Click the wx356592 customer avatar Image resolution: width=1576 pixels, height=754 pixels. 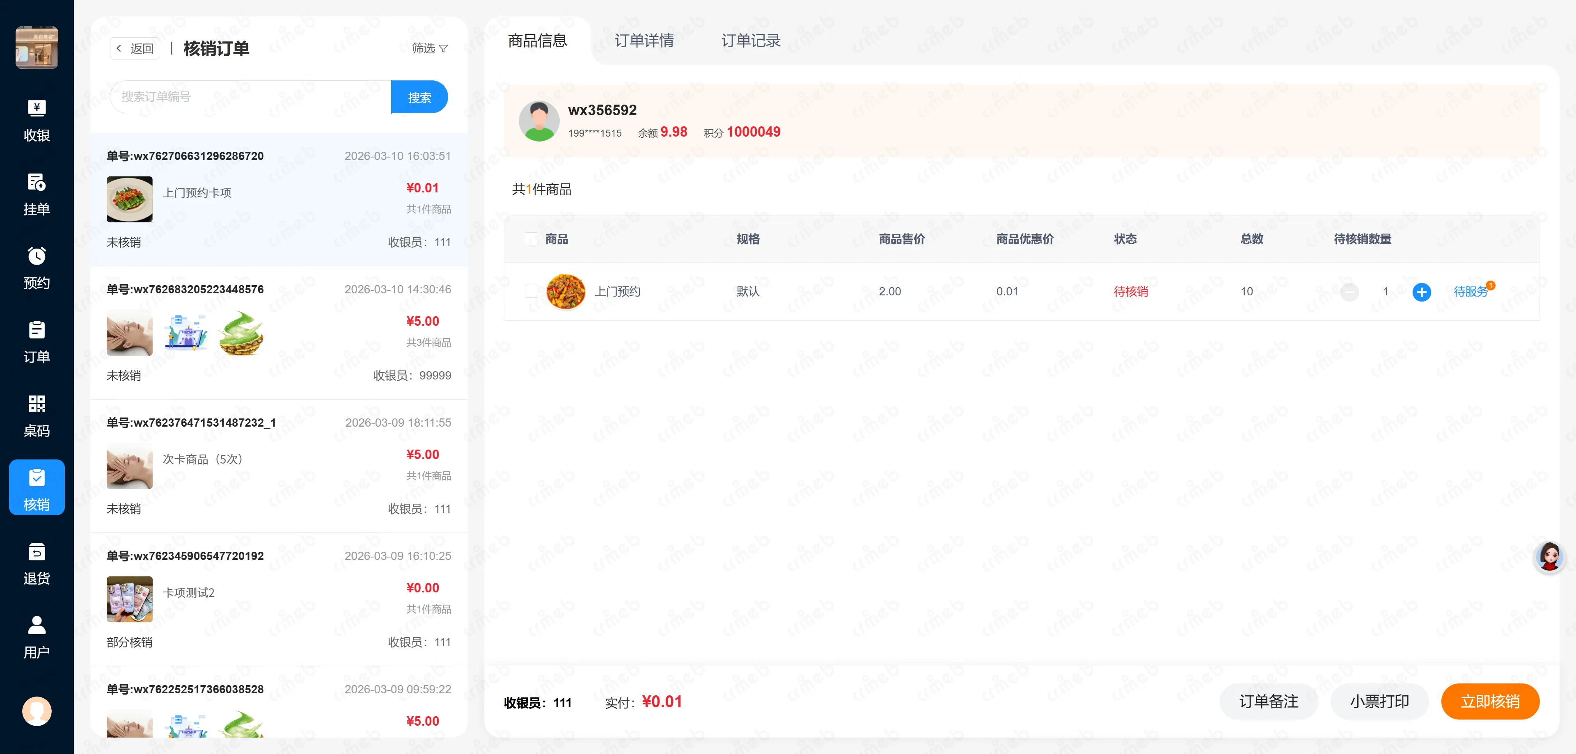coord(538,121)
